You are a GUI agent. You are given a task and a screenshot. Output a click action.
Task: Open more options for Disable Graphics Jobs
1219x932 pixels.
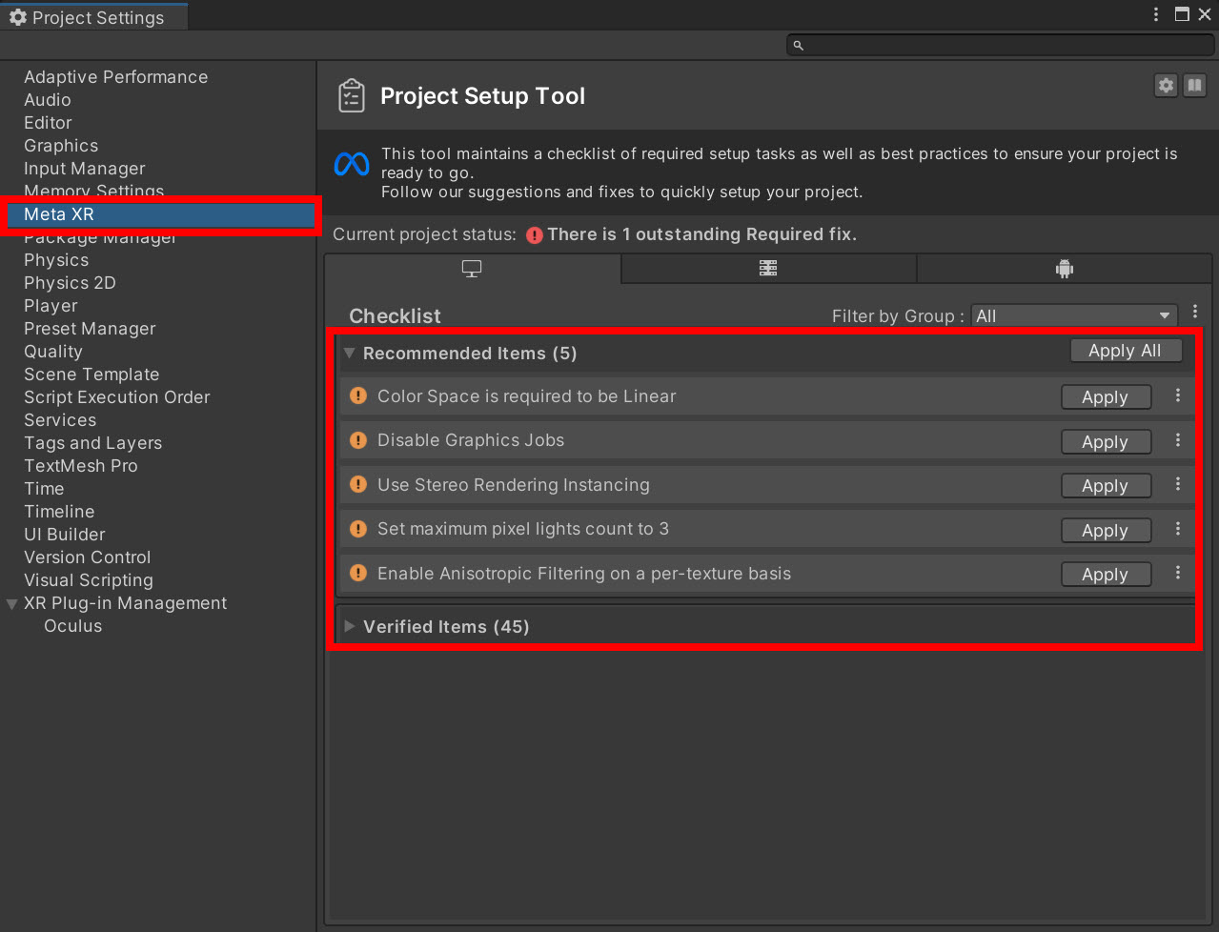coord(1178,440)
